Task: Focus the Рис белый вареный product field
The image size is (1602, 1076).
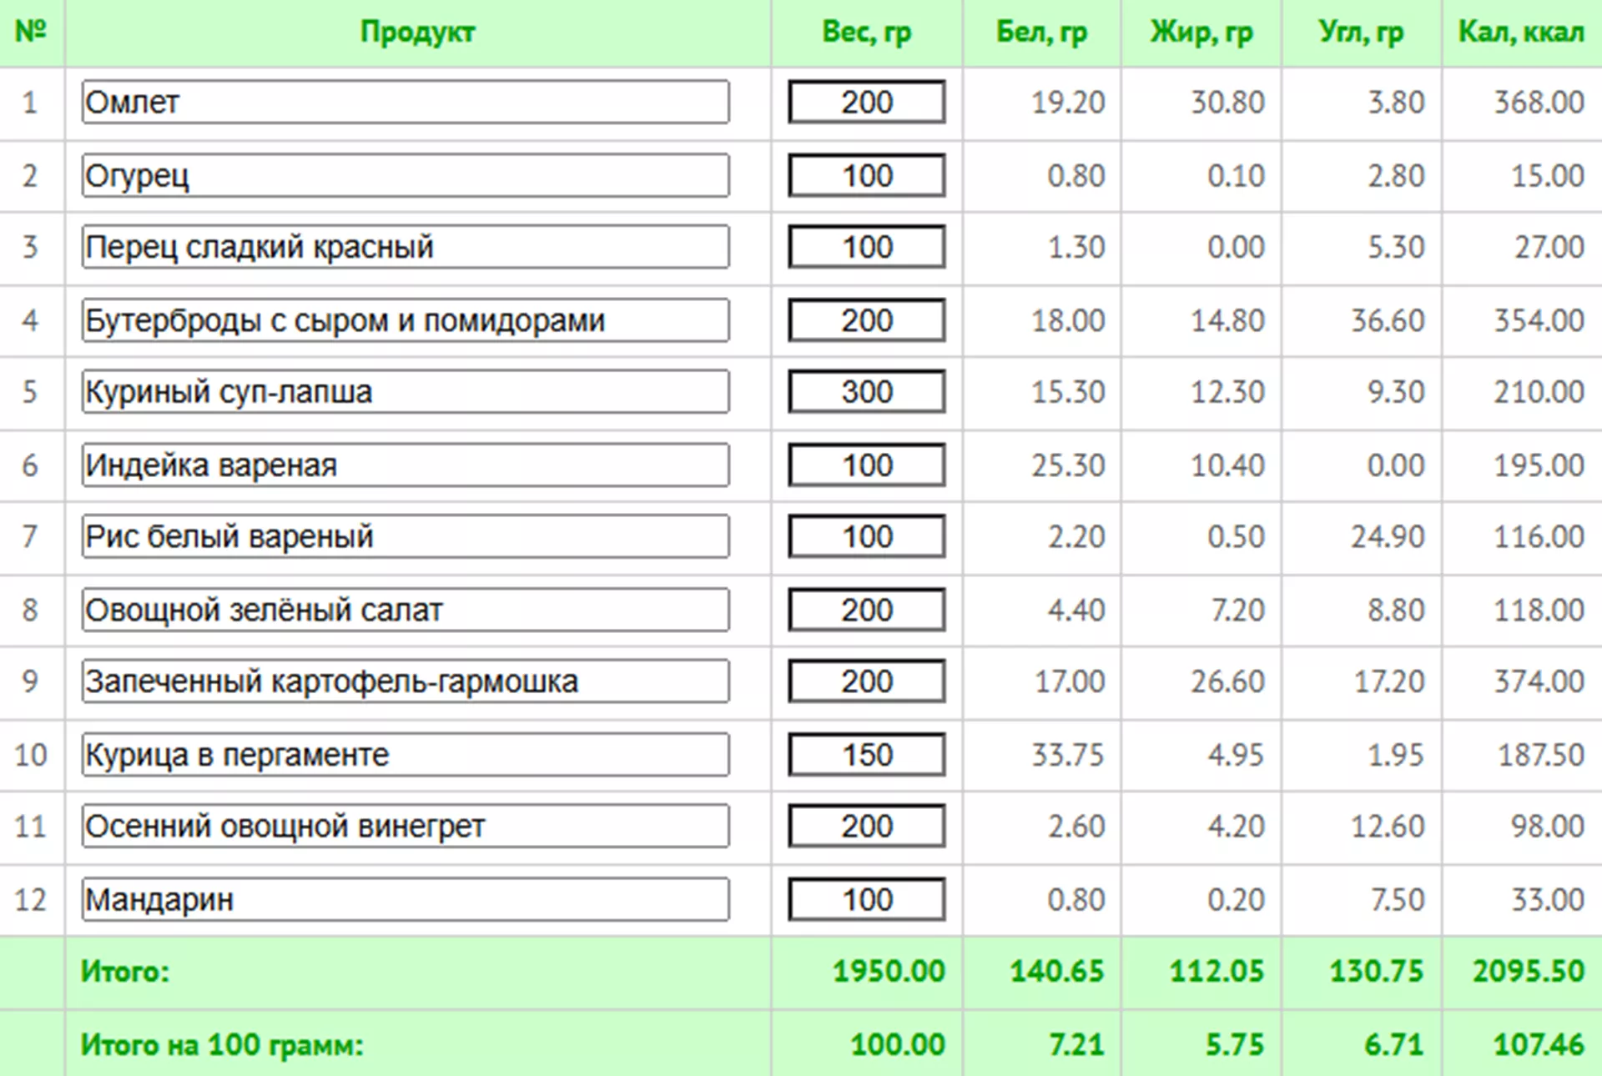Action: pyautogui.click(x=406, y=536)
